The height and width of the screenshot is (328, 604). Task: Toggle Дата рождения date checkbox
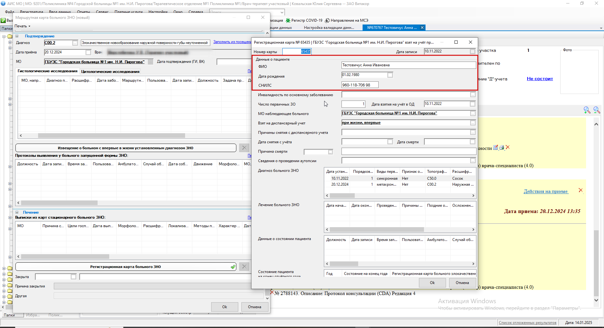[x=390, y=75]
